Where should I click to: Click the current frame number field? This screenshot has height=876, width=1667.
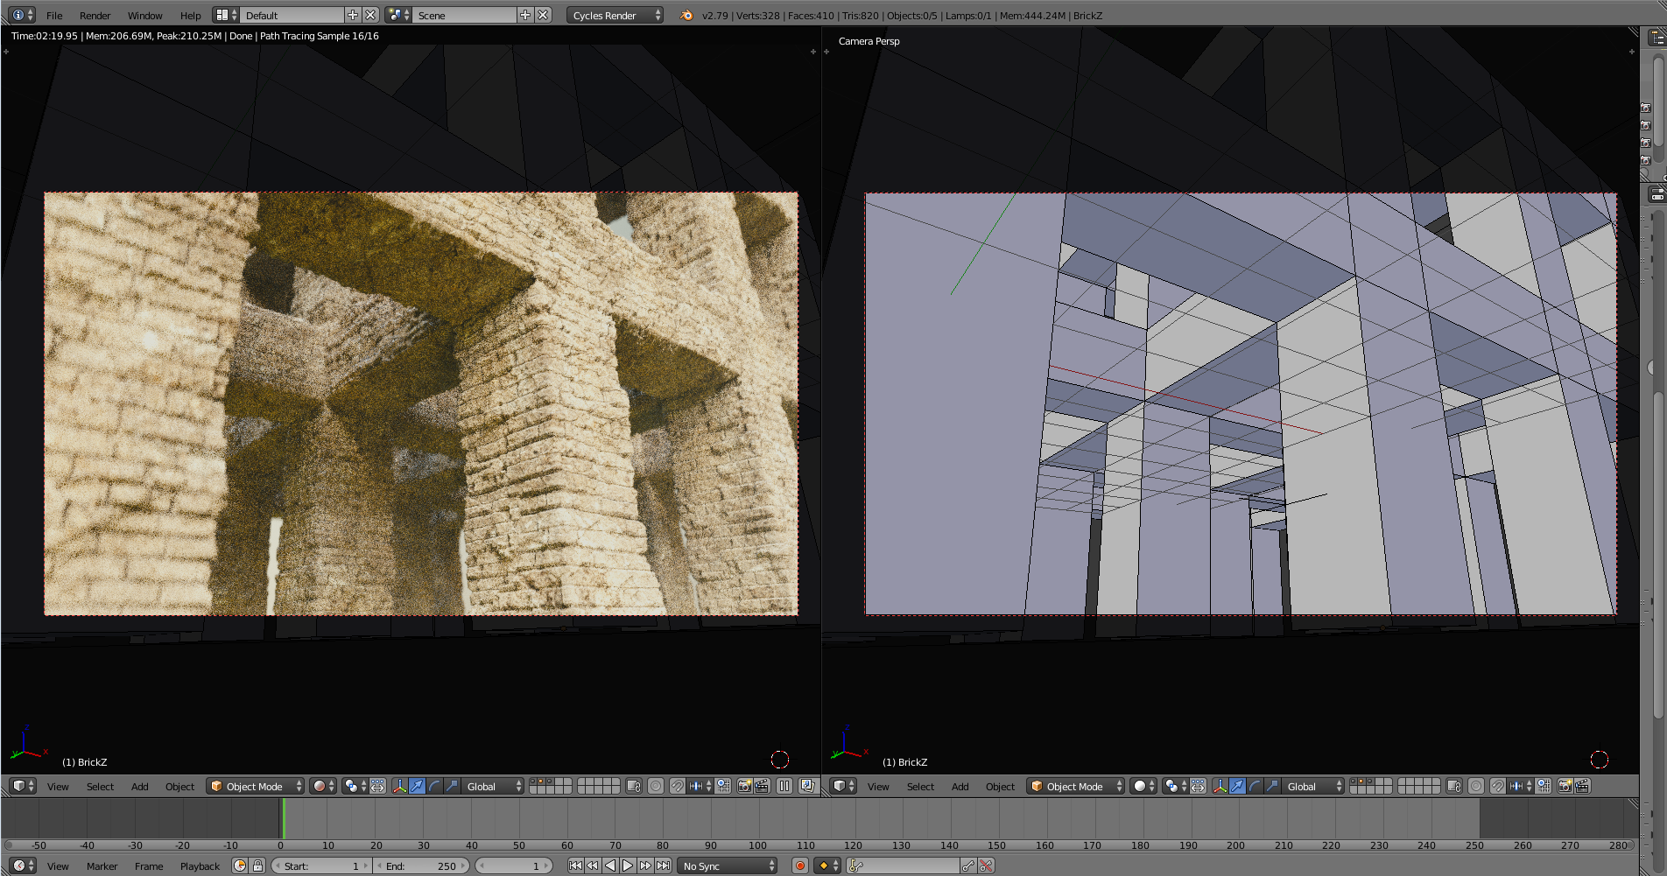coord(514,865)
